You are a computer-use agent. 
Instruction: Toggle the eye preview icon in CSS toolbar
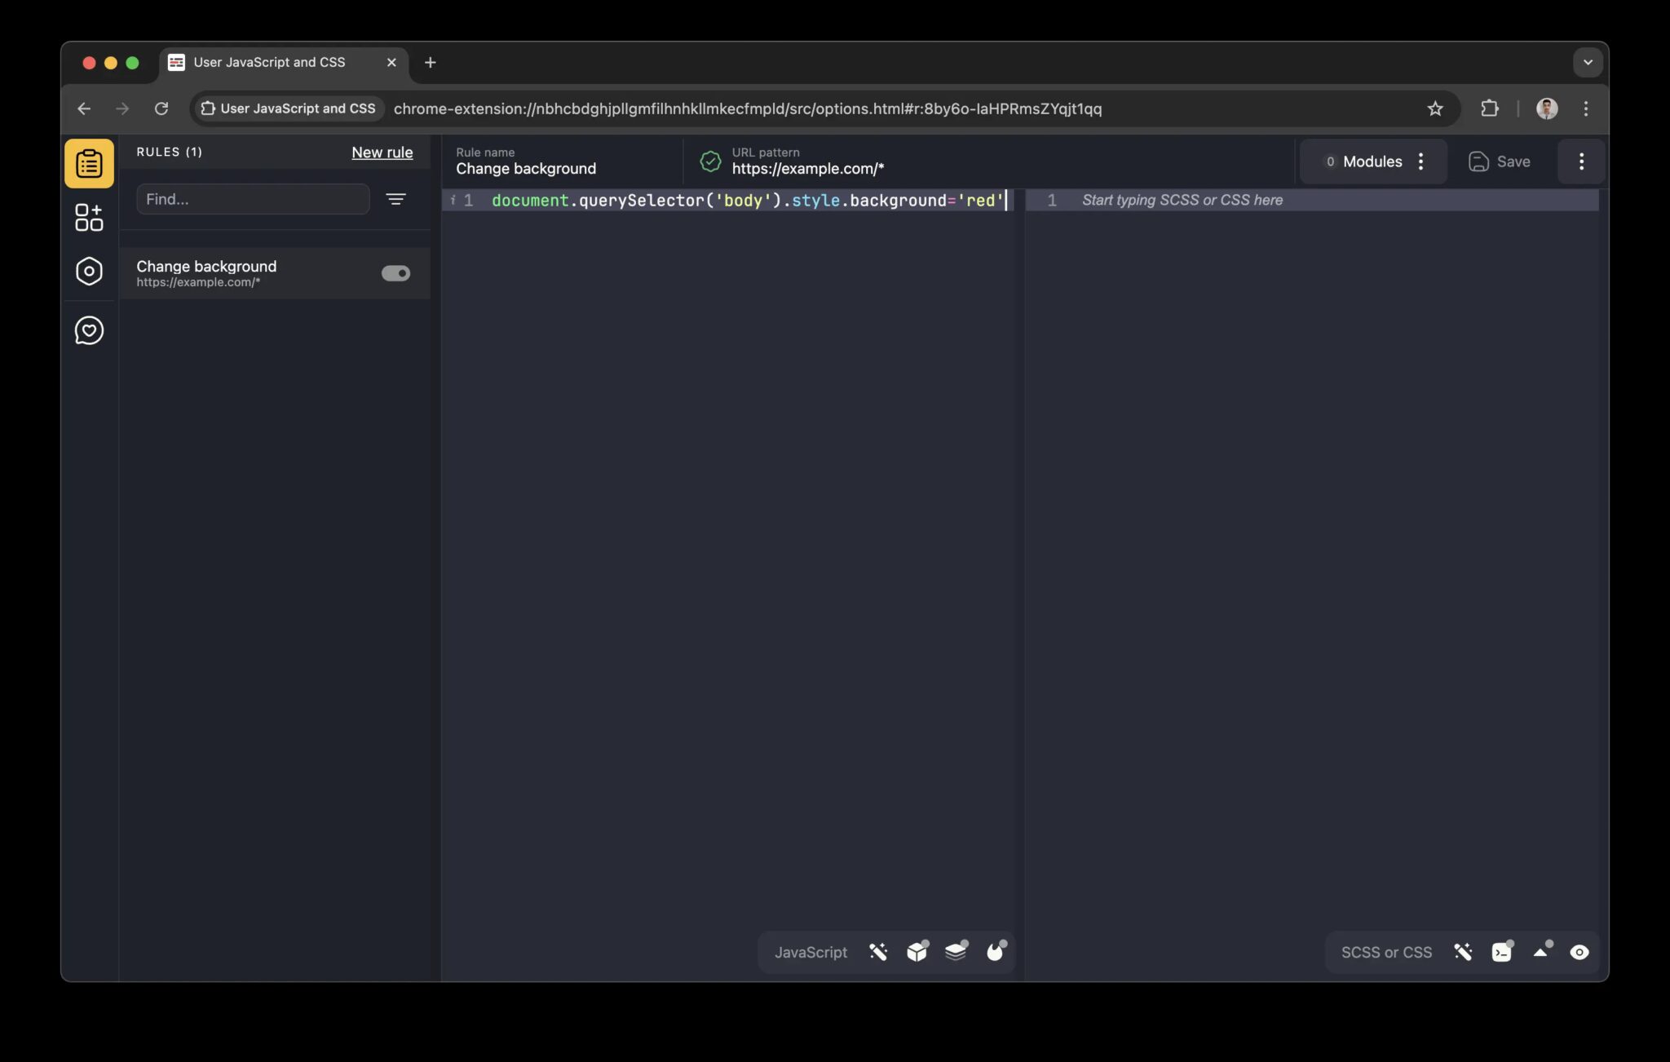pyautogui.click(x=1579, y=951)
